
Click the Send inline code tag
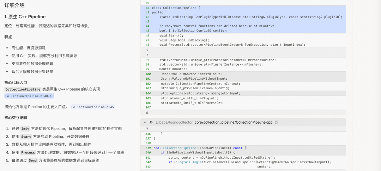[x=33, y=160]
